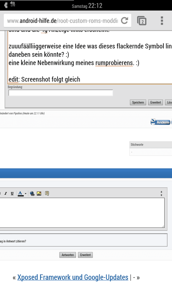Image resolution: width=172 pixels, height=287 pixels.
Task: Open the browser tabs switcher showing 2
Action: click(x=142, y=21)
